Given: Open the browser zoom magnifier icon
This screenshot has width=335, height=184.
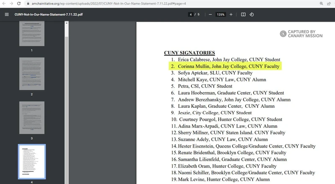Looking at the screenshot, I should (321, 3).
